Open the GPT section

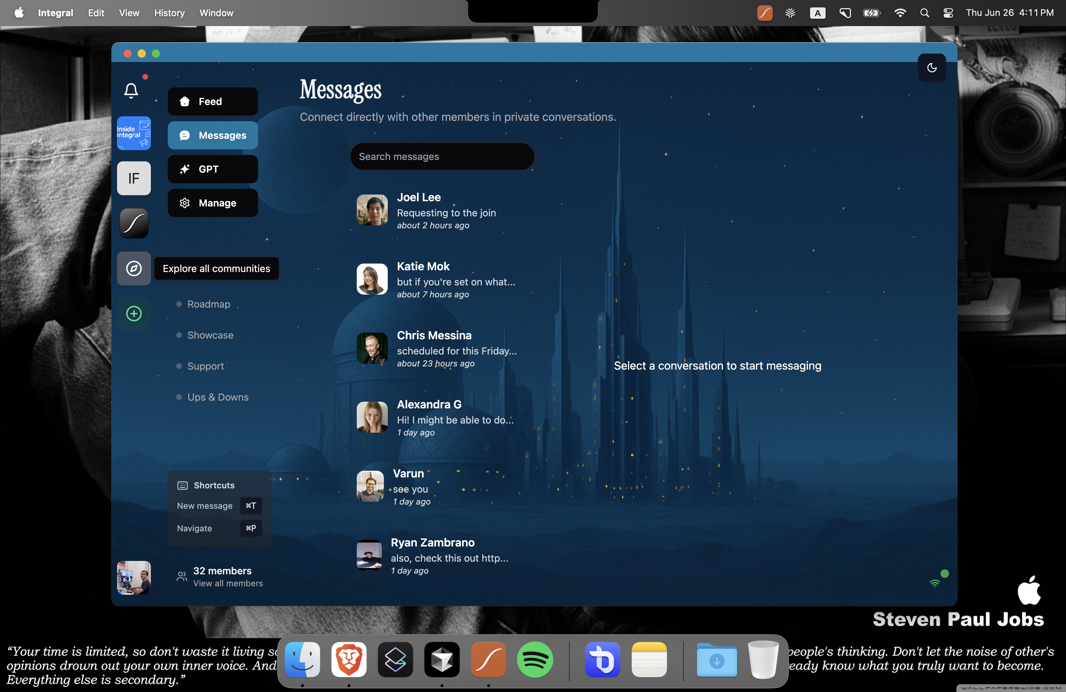click(x=212, y=169)
